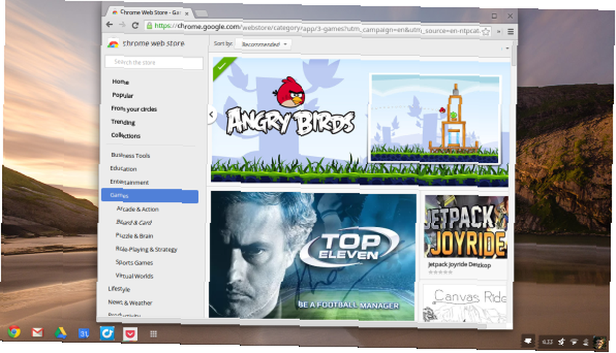
Task: Open the apps launcher grid
Action: [153, 334]
